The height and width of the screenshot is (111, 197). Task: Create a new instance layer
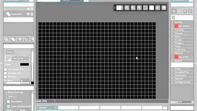[x=13, y=39]
